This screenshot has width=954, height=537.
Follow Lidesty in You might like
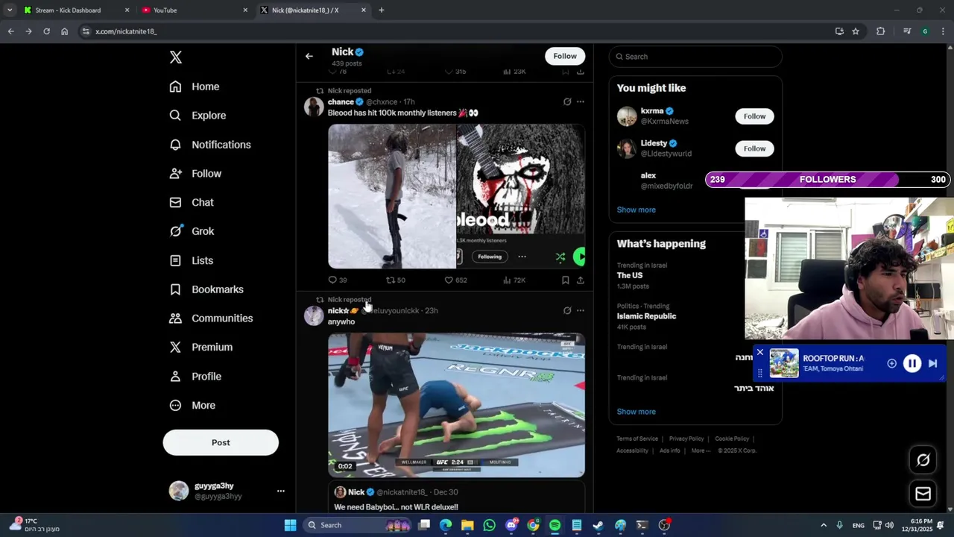tap(754, 148)
